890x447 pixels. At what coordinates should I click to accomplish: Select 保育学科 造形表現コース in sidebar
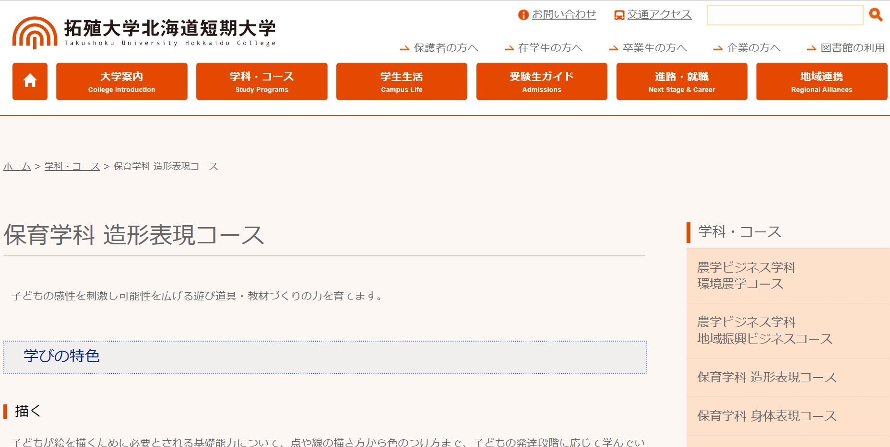click(x=788, y=378)
